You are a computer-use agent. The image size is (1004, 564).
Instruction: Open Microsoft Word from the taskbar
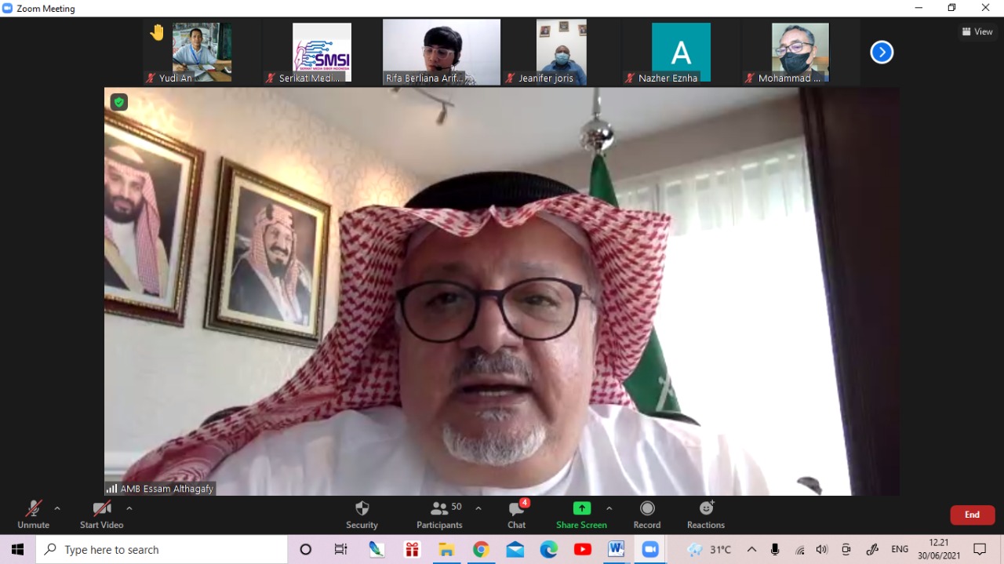(x=616, y=549)
